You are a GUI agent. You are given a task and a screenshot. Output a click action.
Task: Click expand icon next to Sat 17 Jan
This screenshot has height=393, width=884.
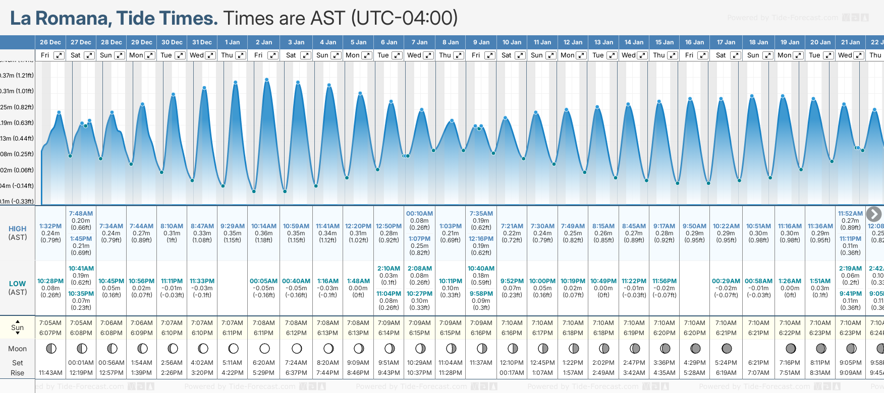pyautogui.click(x=736, y=55)
